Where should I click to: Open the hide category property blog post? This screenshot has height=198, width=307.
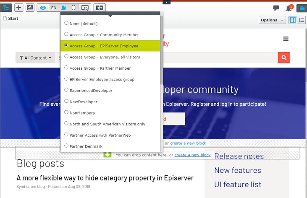[x=105, y=178]
